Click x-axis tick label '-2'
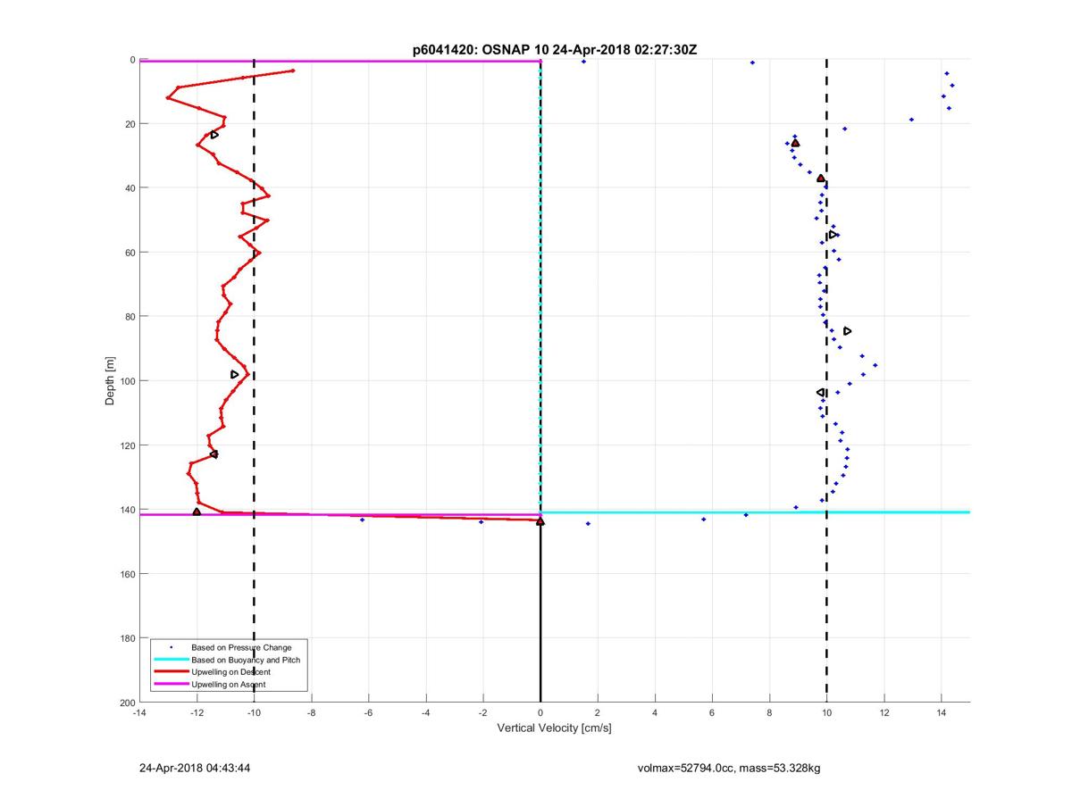The width and height of the screenshot is (1072, 790). click(482, 712)
